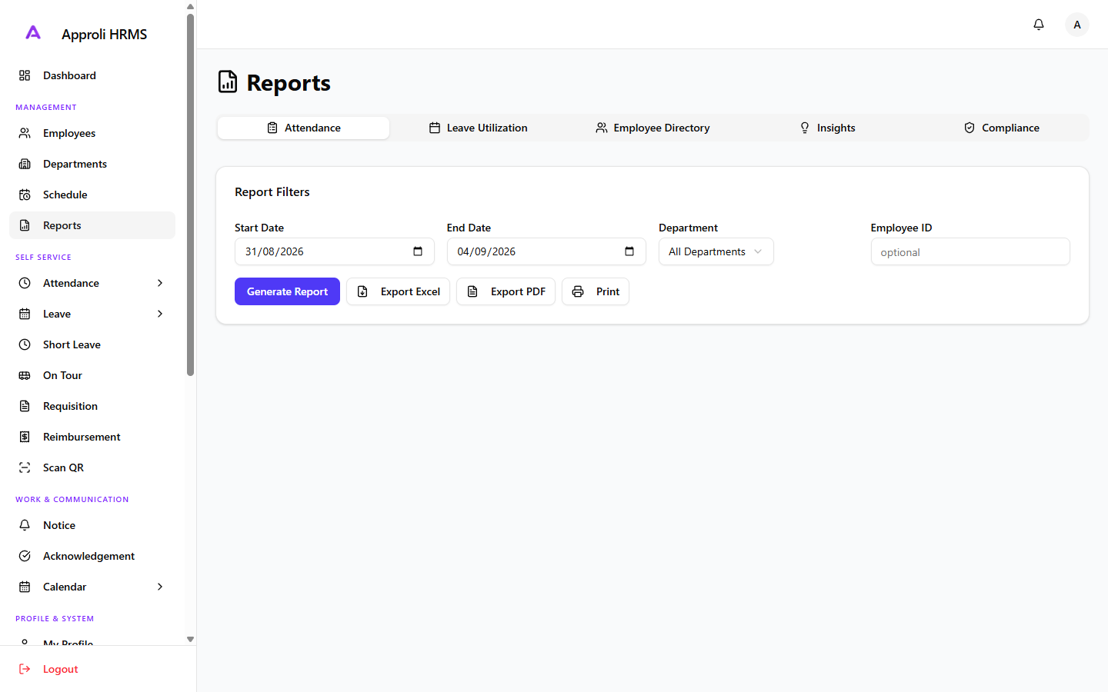Click the Calendar icon in sidebar

pos(25,587)
